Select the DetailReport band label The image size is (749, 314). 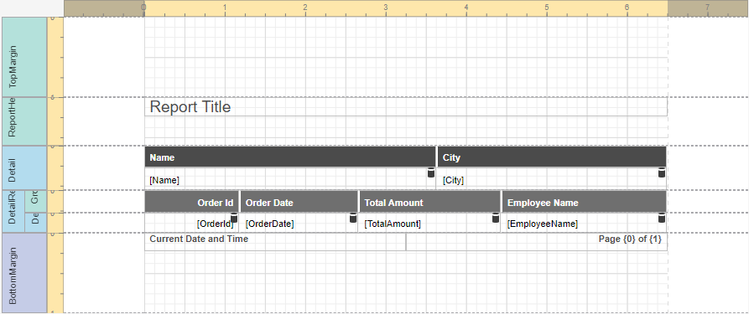click(x=13, y=211)
